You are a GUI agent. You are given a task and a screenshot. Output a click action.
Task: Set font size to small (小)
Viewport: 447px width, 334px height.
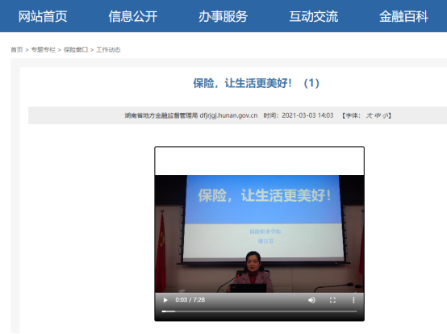(386, 115)
